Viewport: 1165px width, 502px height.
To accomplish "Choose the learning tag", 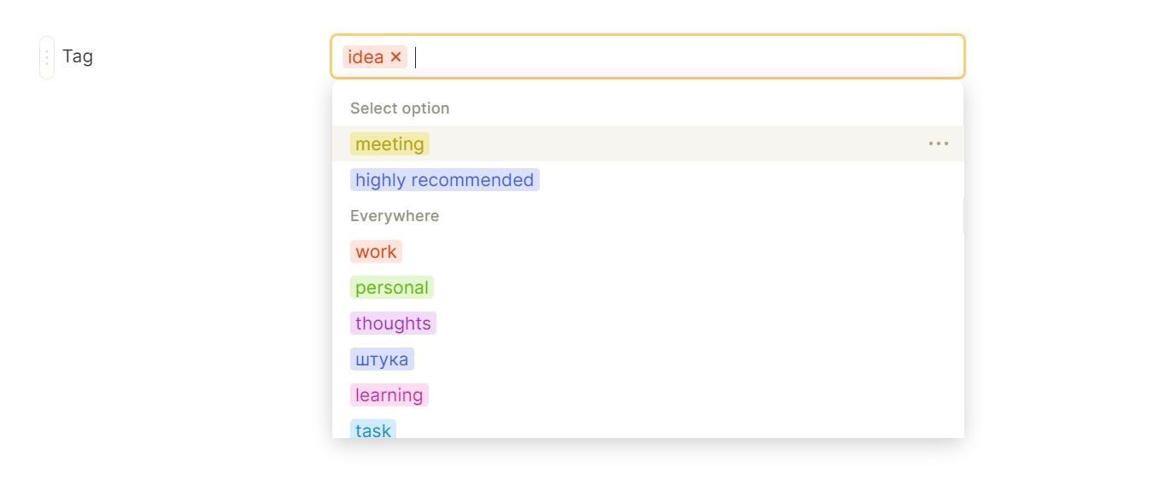I will [x=389, y=395].
